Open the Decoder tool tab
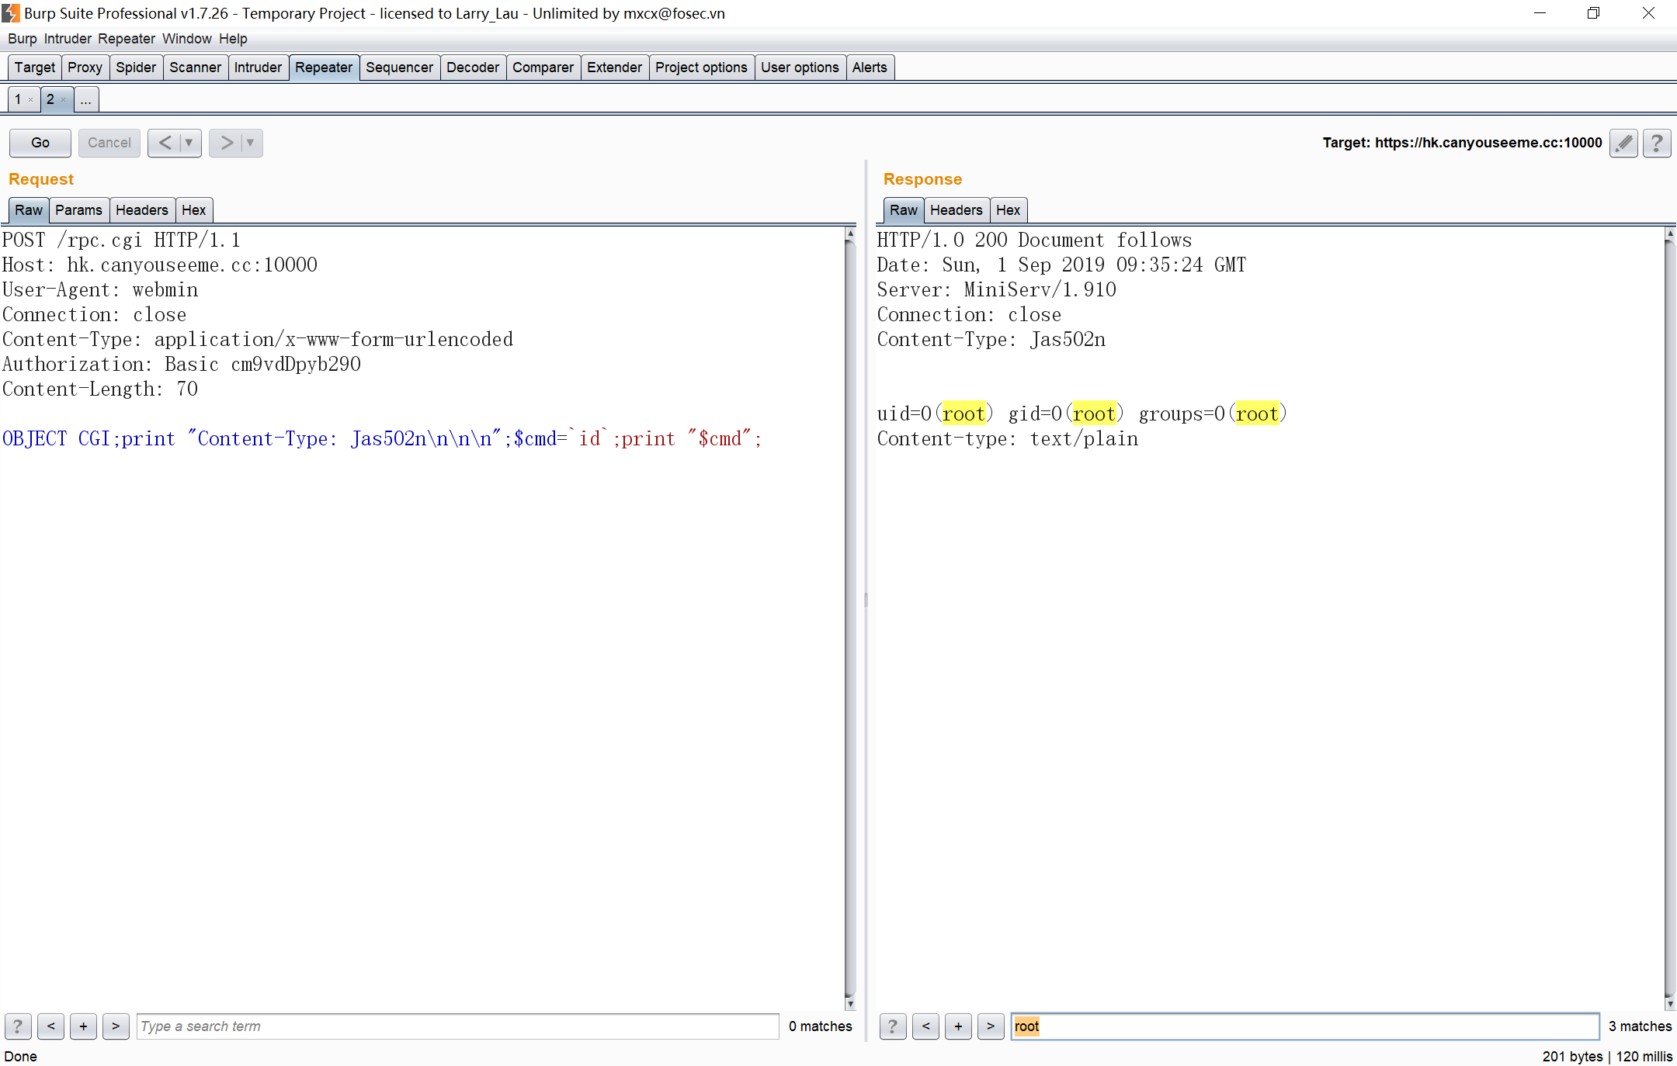The height and width of the screenshot is (1066, 1677). 472,67
